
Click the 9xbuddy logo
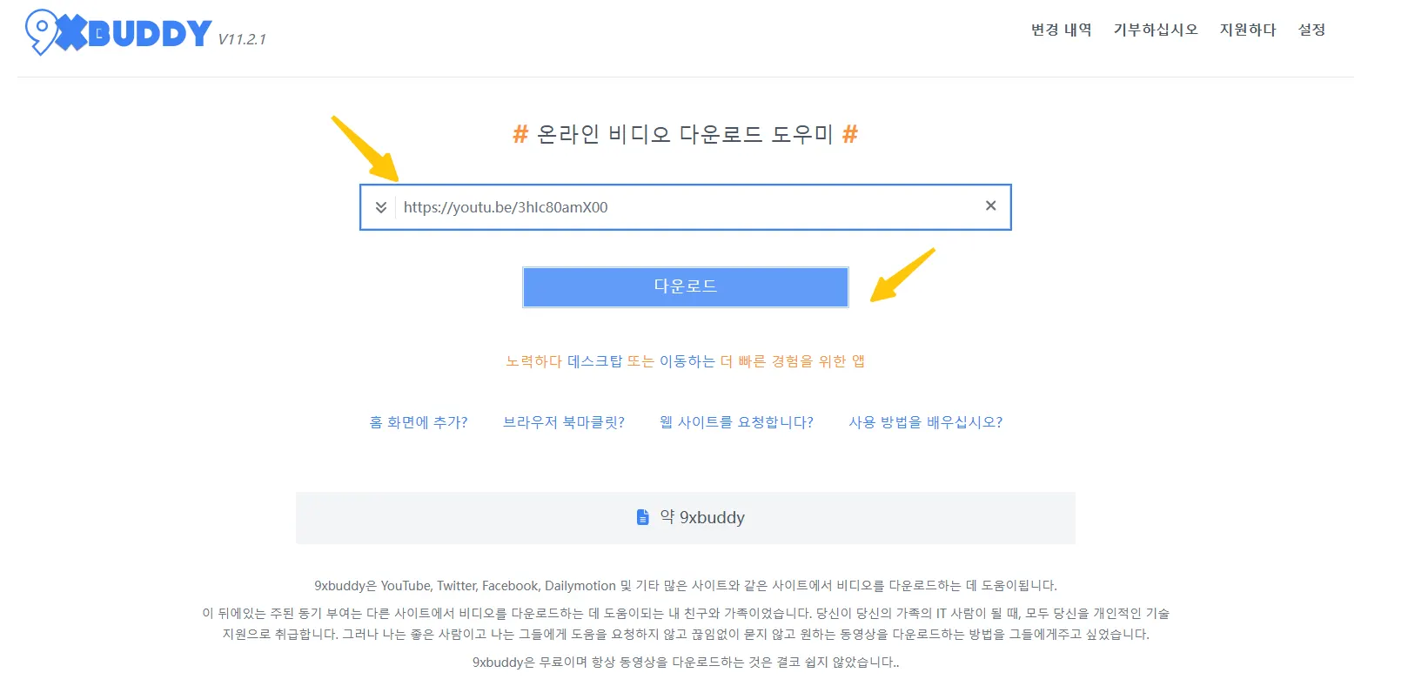[x=118, y=32]
